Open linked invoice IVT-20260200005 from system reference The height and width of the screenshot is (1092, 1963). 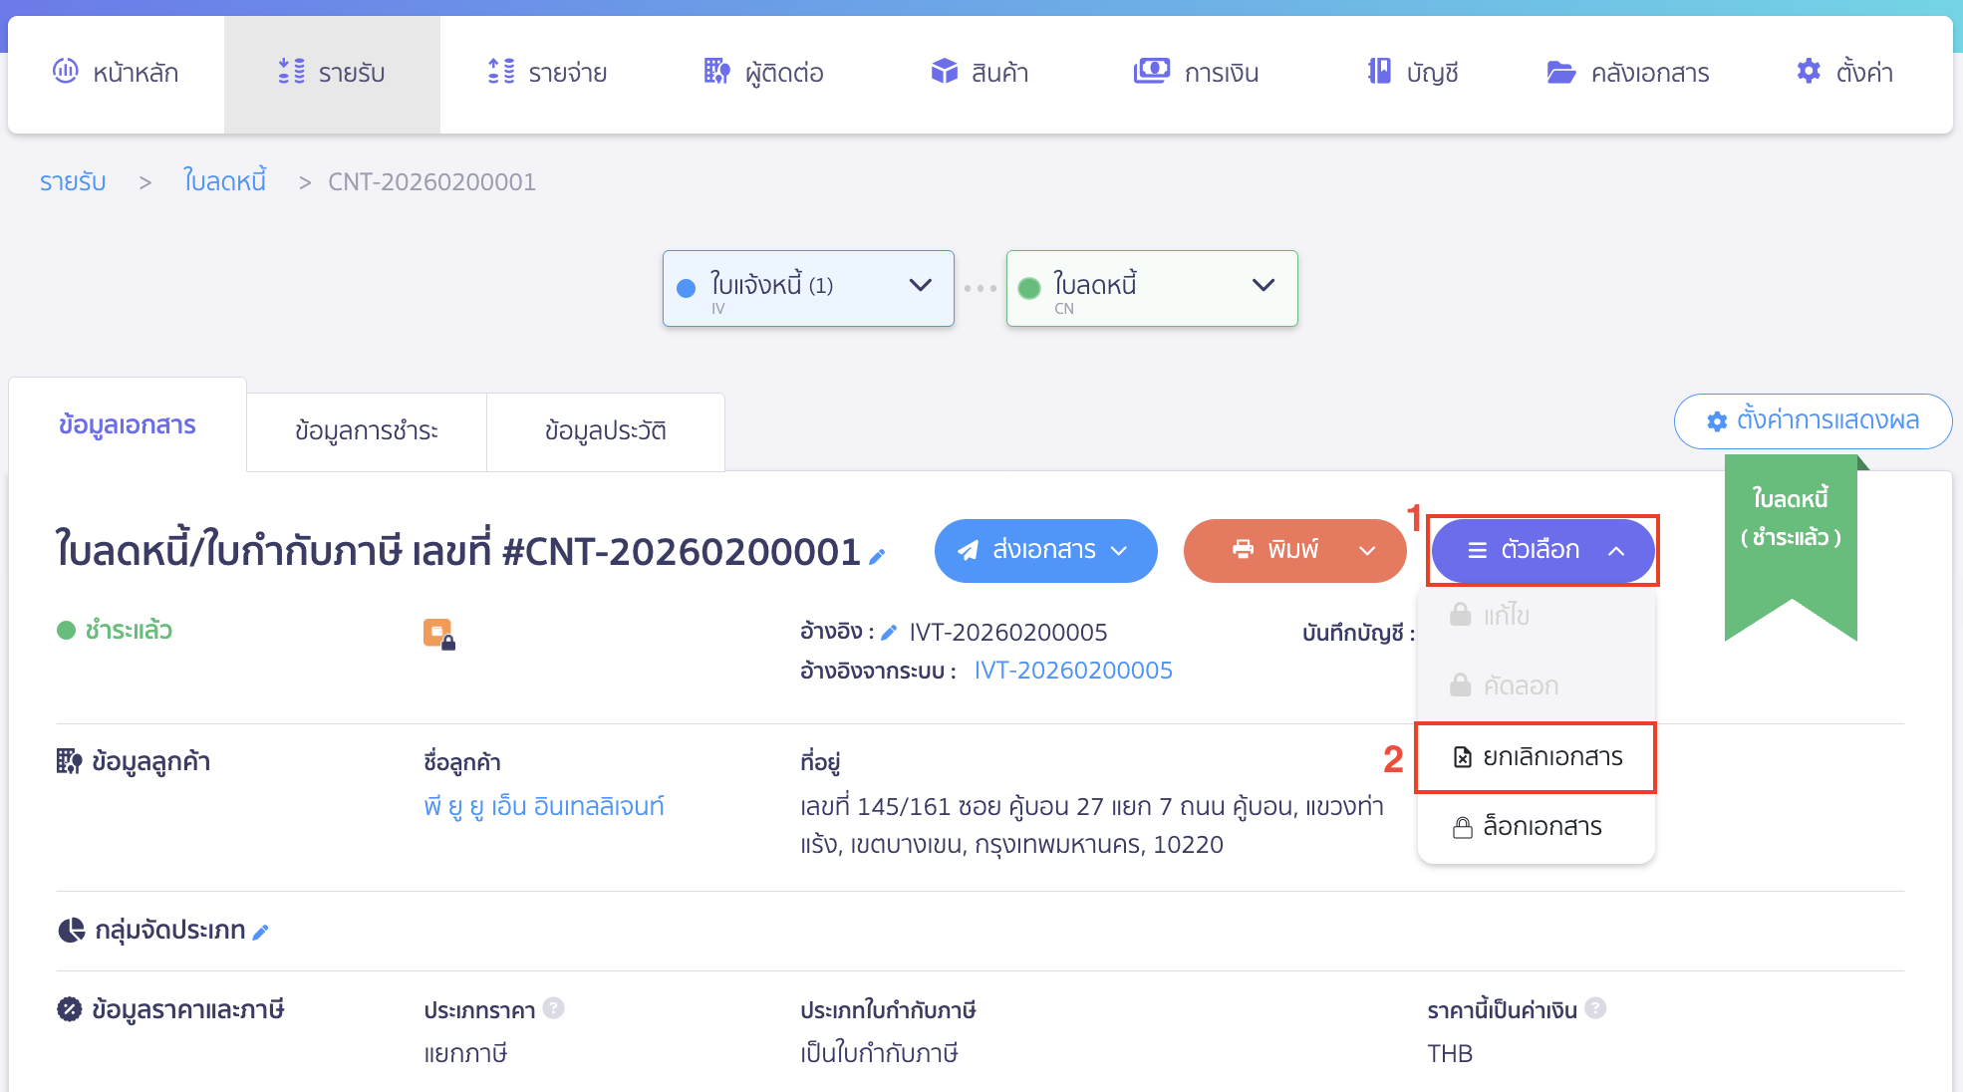[x=1073, y=671]
